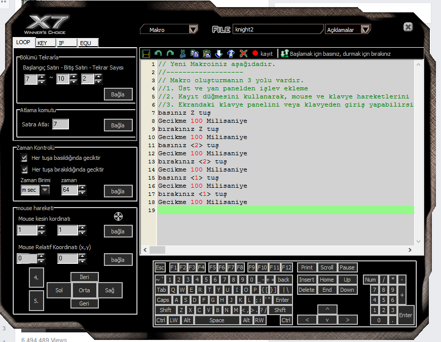
Task: Click the Home key on virtual keyboard
Action: click(x=327, y=280)
